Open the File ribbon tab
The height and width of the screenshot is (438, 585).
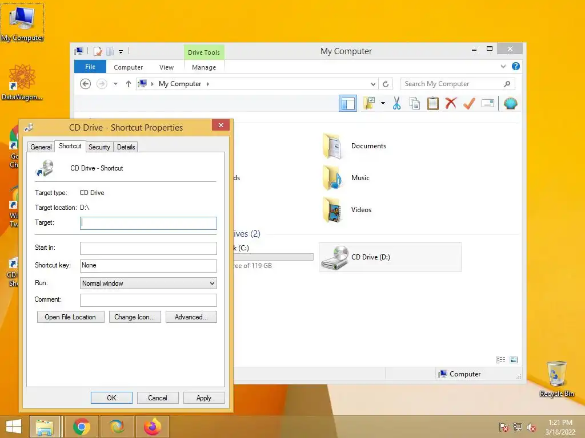click(x=90, y=67)
